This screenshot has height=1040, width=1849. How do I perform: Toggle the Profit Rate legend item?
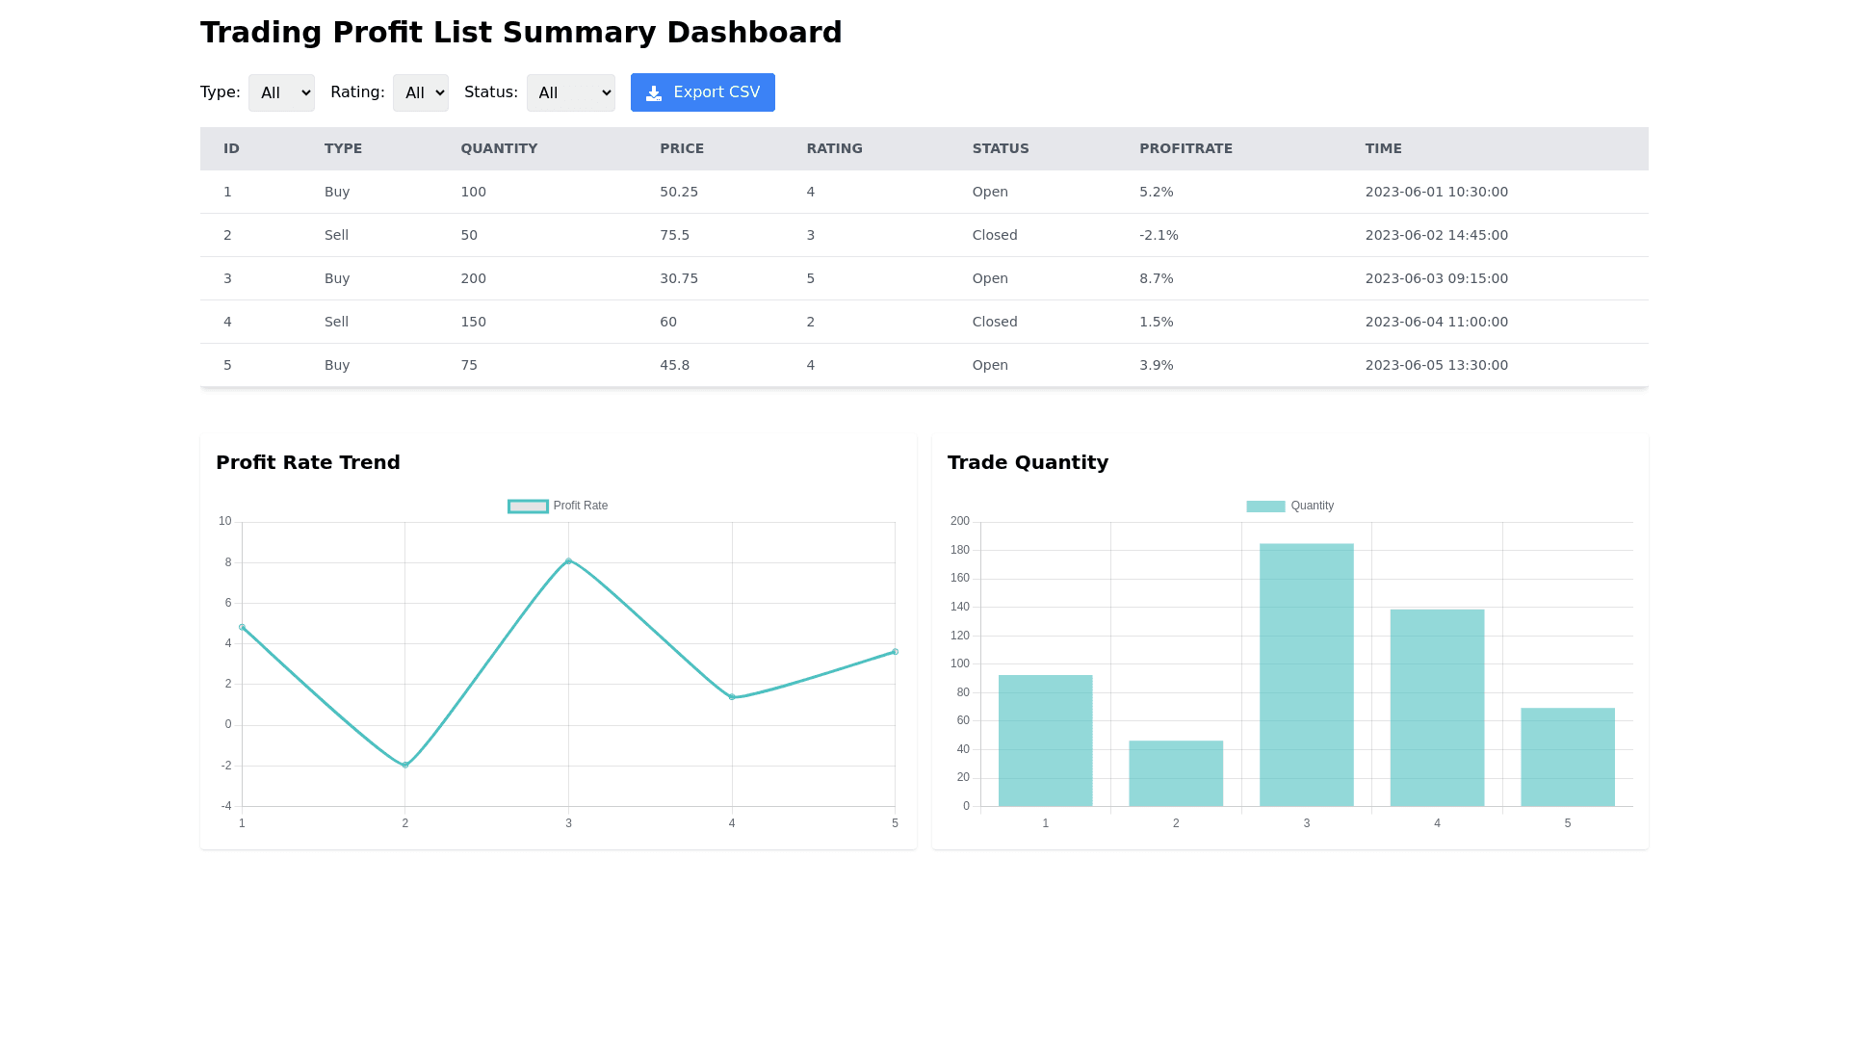(580, 506)
